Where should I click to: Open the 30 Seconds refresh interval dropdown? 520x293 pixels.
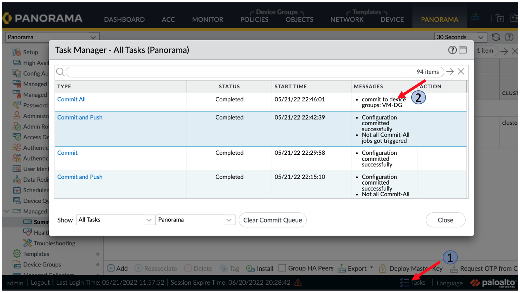point(461,37)
